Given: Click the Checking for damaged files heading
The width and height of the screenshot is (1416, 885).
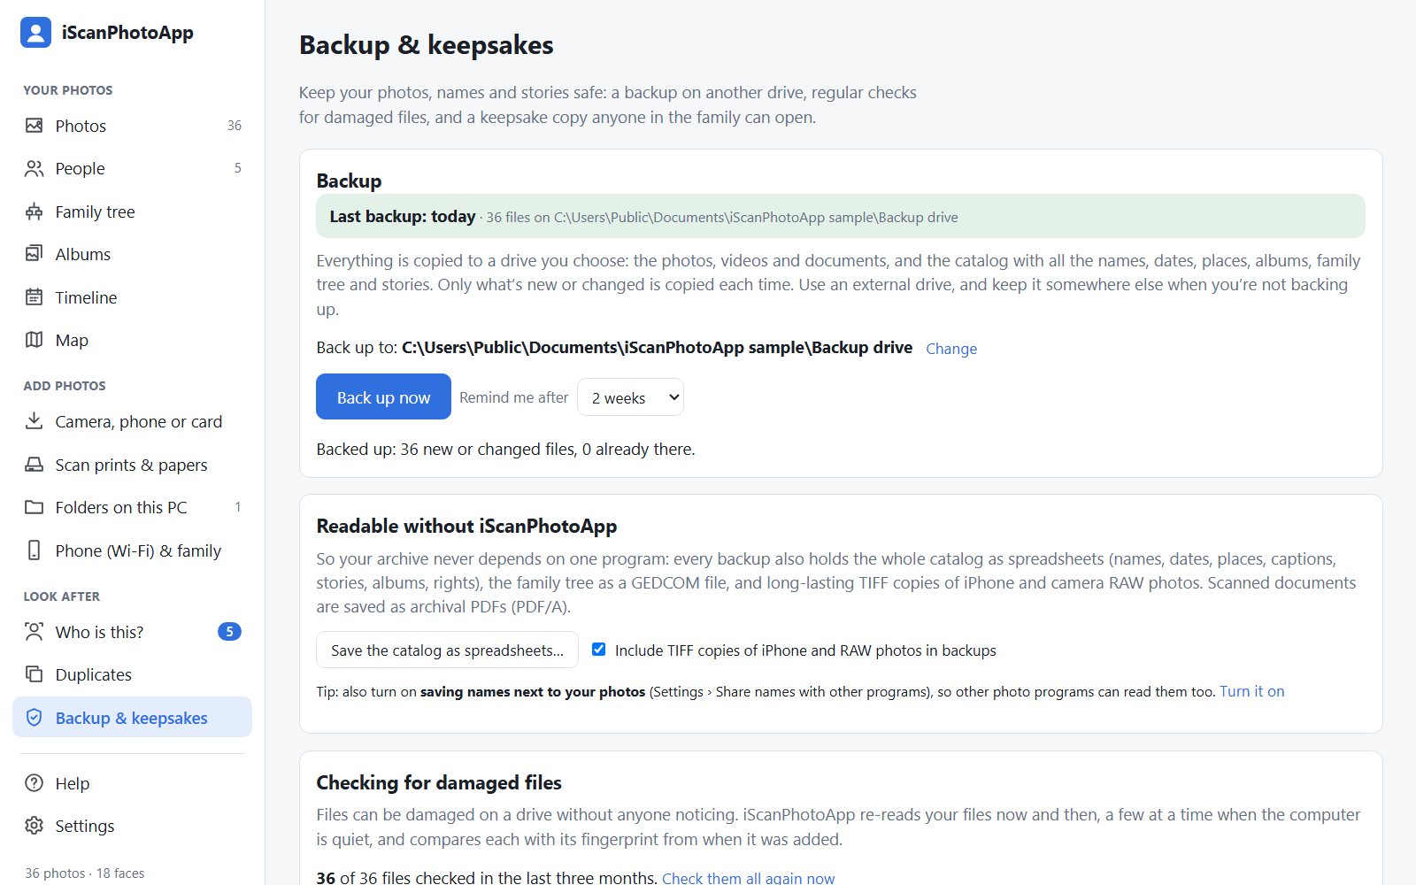Looking at the screenshot, I should (x=439, y=782).
